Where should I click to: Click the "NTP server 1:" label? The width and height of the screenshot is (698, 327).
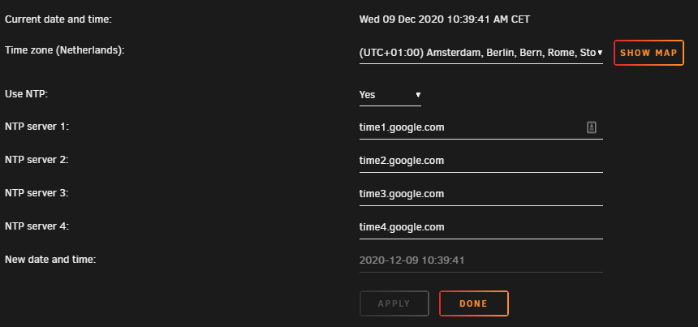pos(37,127)
